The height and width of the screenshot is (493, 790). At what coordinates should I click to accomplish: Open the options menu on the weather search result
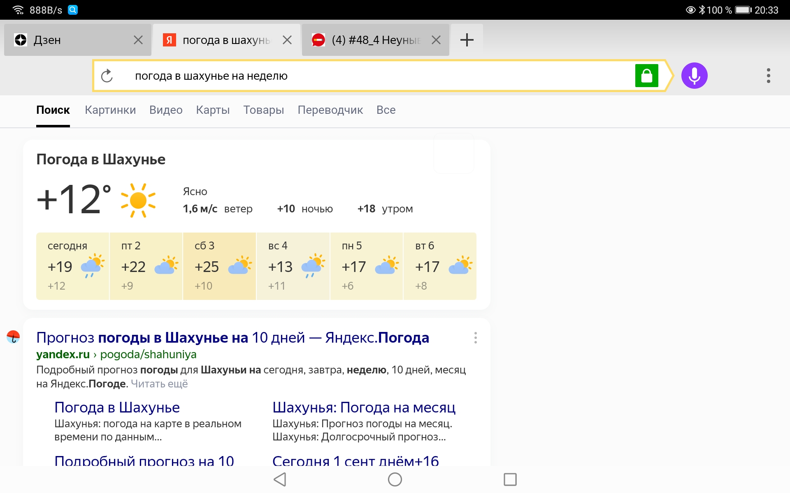point(476,338)
